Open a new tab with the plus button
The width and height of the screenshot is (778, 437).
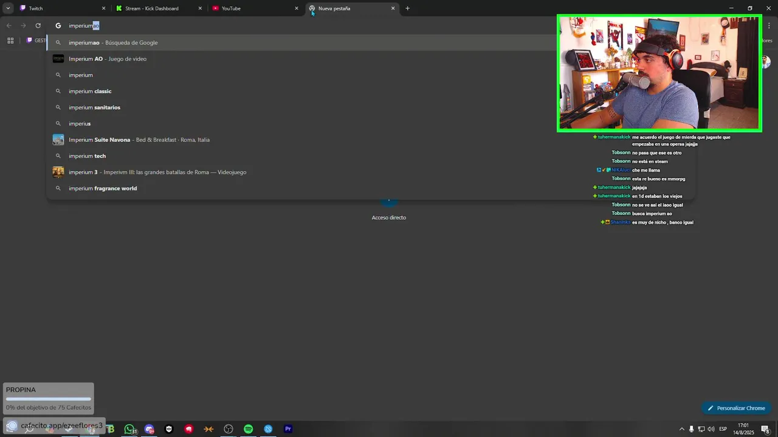[x=407, y=8]
